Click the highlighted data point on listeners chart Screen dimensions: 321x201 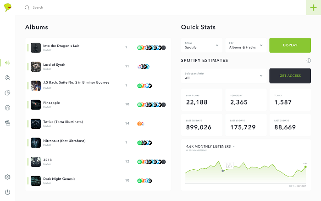click(223, 171)
